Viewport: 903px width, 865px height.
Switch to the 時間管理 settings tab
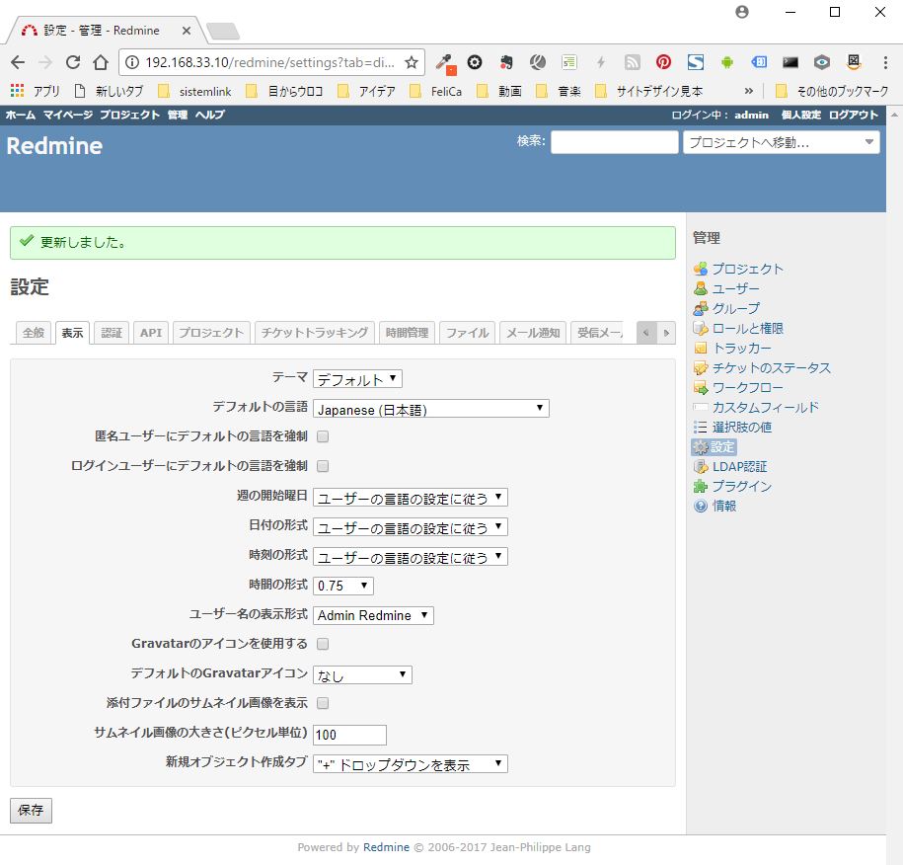407,333
